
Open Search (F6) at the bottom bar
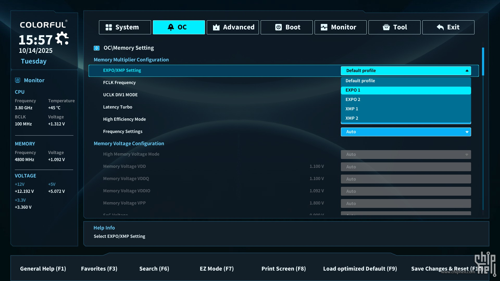(154, 269)
